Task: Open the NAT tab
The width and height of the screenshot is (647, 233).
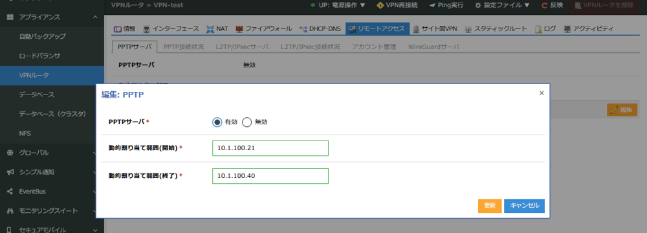Action: tap(217, 29)
